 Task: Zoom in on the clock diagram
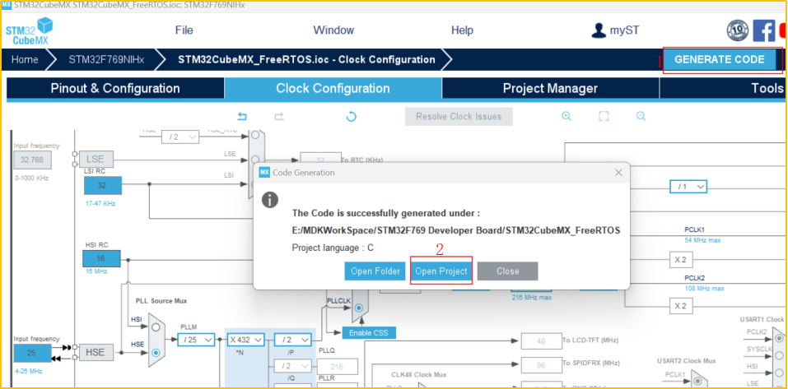pyautogui.click(x=567, y=117)
